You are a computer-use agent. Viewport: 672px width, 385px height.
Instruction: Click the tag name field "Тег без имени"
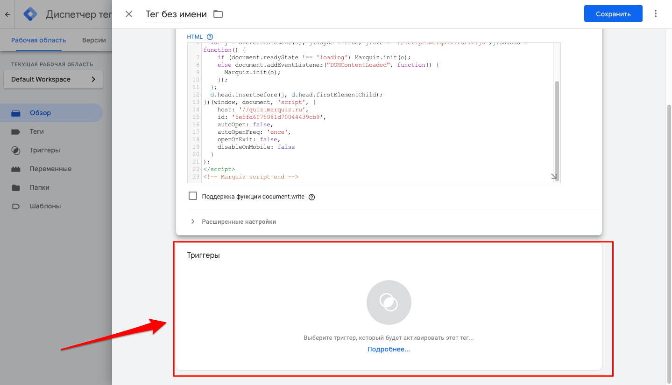(x=176, y=14)
